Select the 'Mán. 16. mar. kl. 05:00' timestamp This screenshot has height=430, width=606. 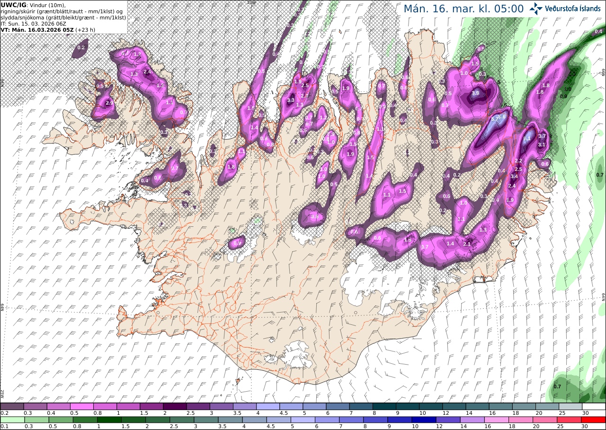pyautogui.click(x=463, y=9)
